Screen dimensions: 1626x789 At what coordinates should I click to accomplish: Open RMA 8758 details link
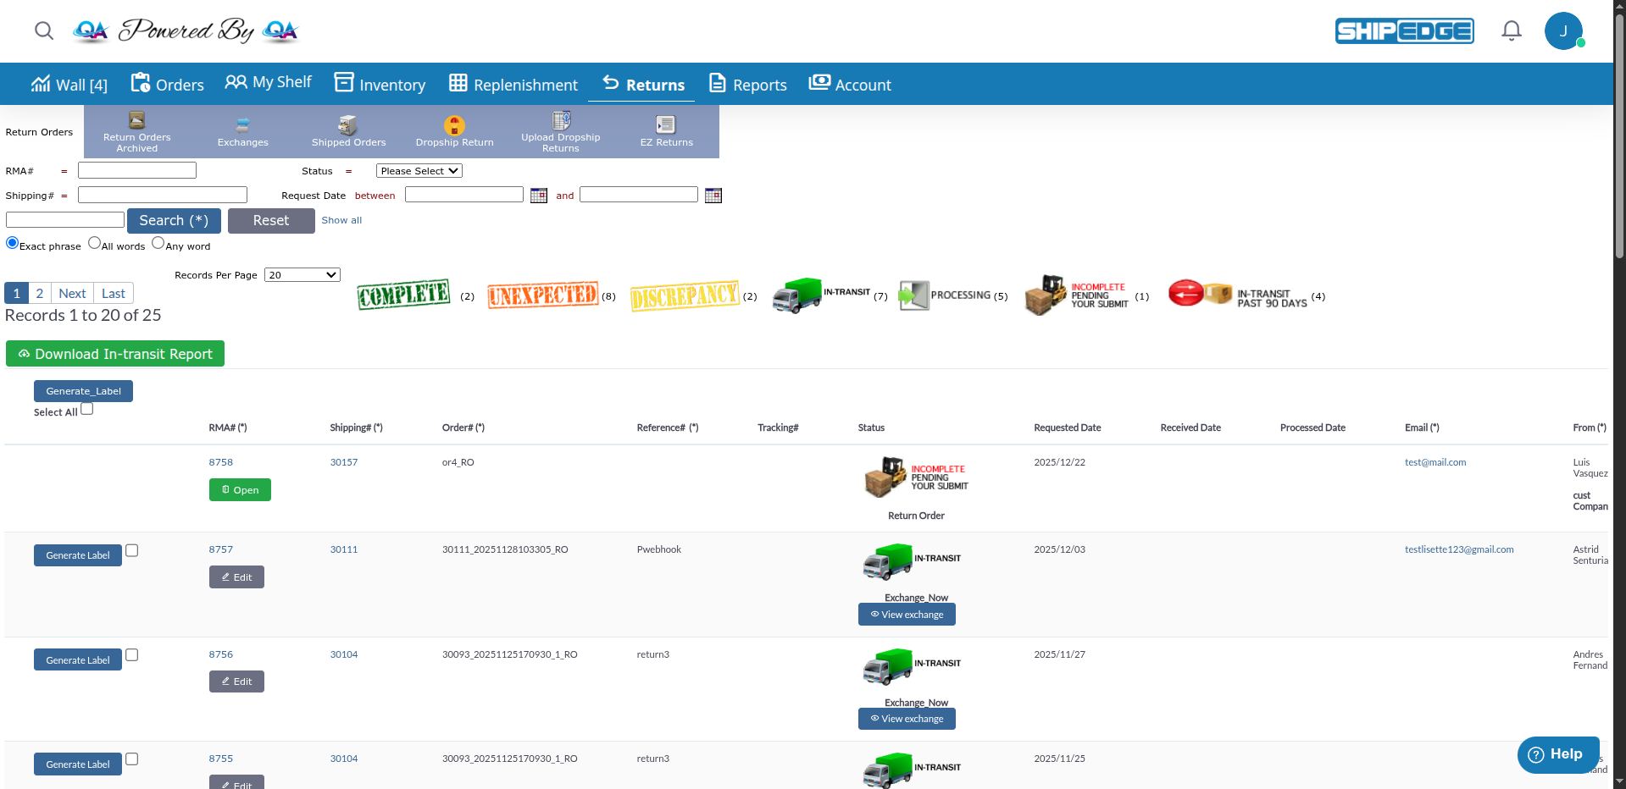(x=220, y=462)
